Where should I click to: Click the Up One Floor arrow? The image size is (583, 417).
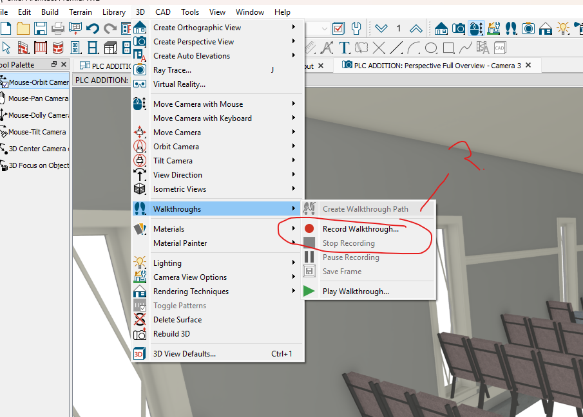point(416,28)
